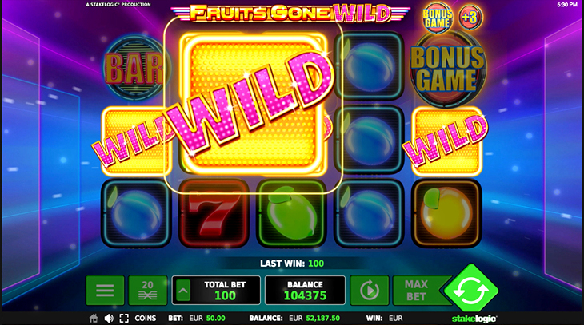The width and height of the screenshot is (584, 325).
Task: Click the +3 bonus counter badge
Action: [x=470, y=18]
